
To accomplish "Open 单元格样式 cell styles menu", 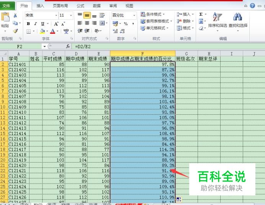I will click(x=154, y=28).
